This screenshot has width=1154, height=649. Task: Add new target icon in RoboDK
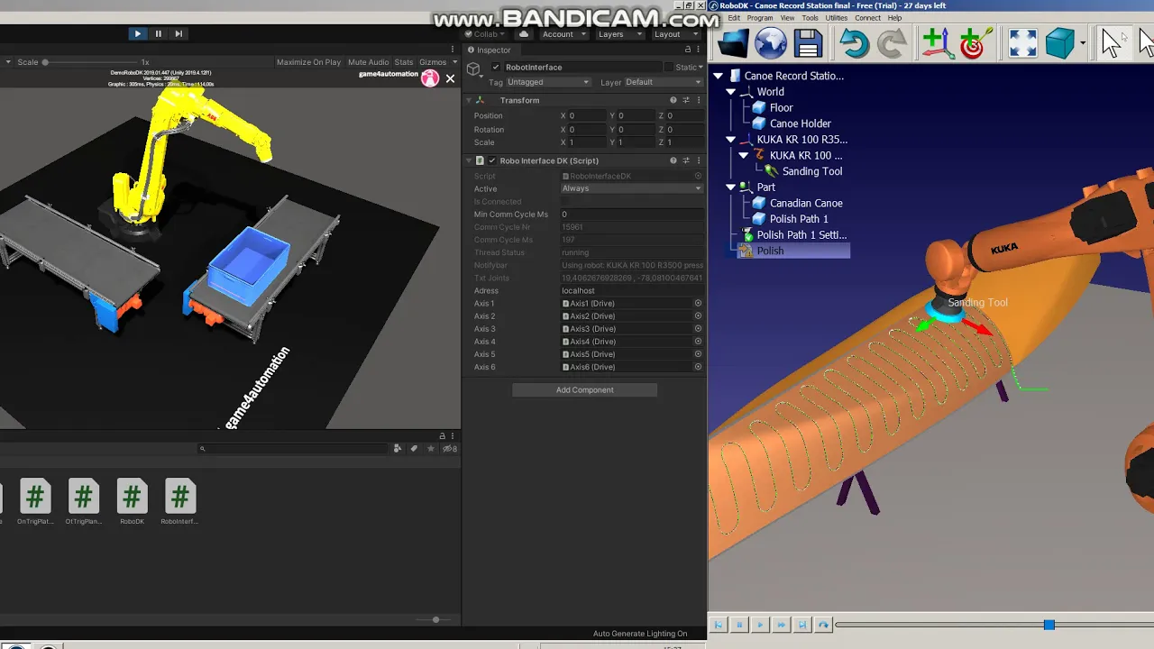click(x=975, y=43)
